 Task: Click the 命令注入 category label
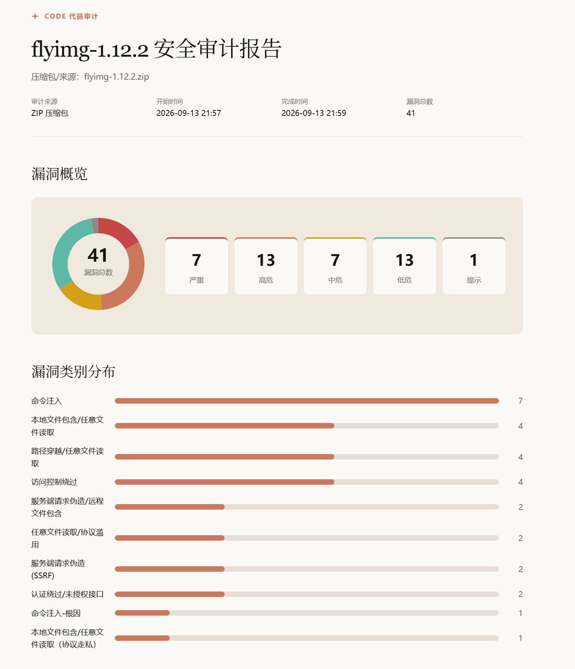pyautogui.click(x=47, y=401)
